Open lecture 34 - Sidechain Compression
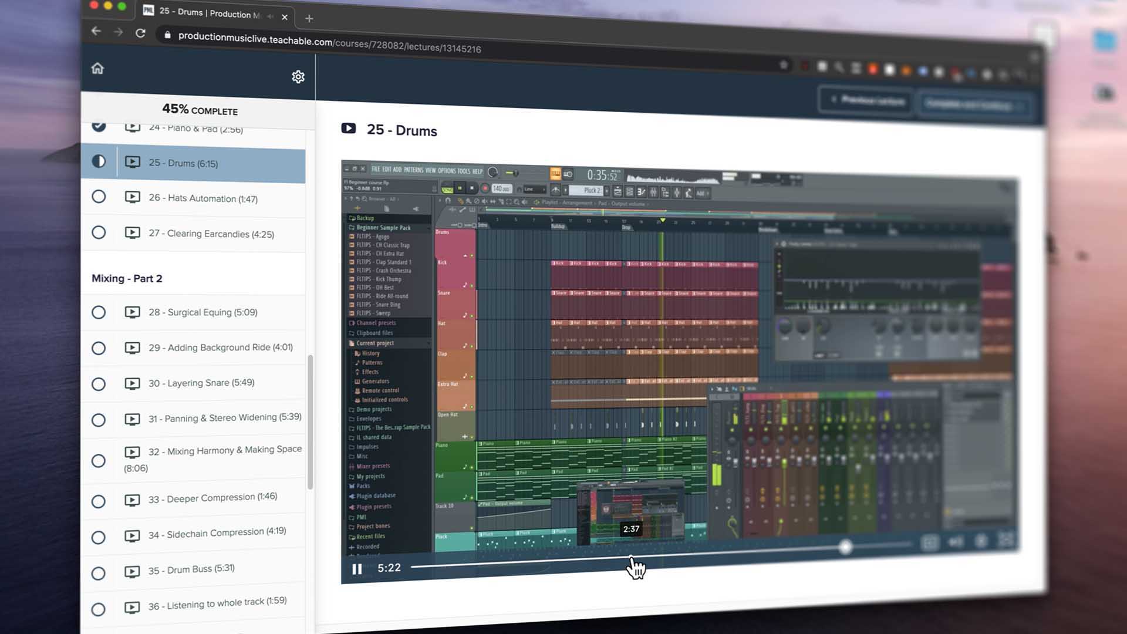 point(217,533)
